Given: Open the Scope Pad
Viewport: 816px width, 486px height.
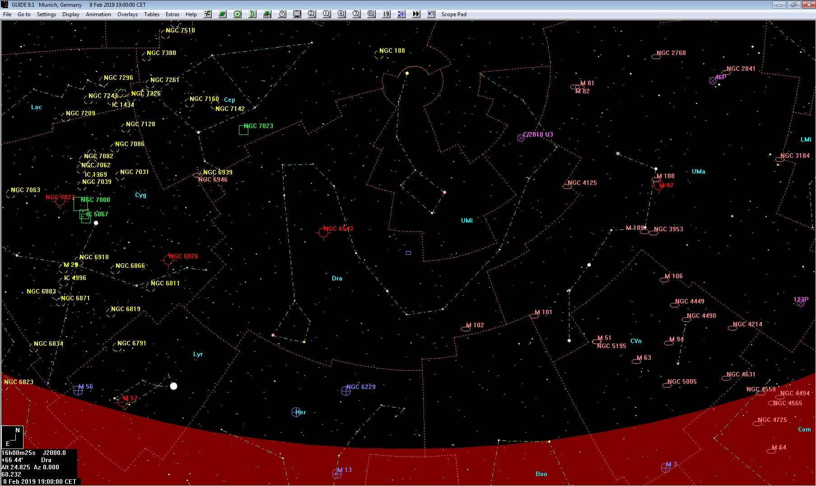Looking at the screenshot, I should point(454,14).
